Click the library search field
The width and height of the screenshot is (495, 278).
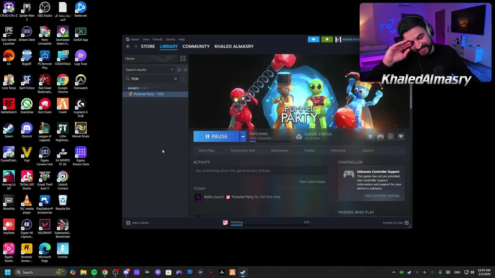(x=151, y=79)
